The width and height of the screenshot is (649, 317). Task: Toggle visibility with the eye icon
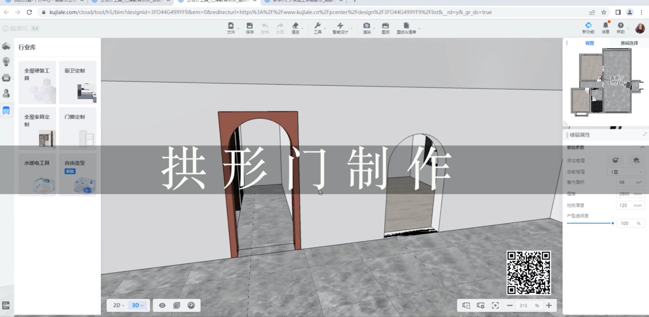point(162,305)
